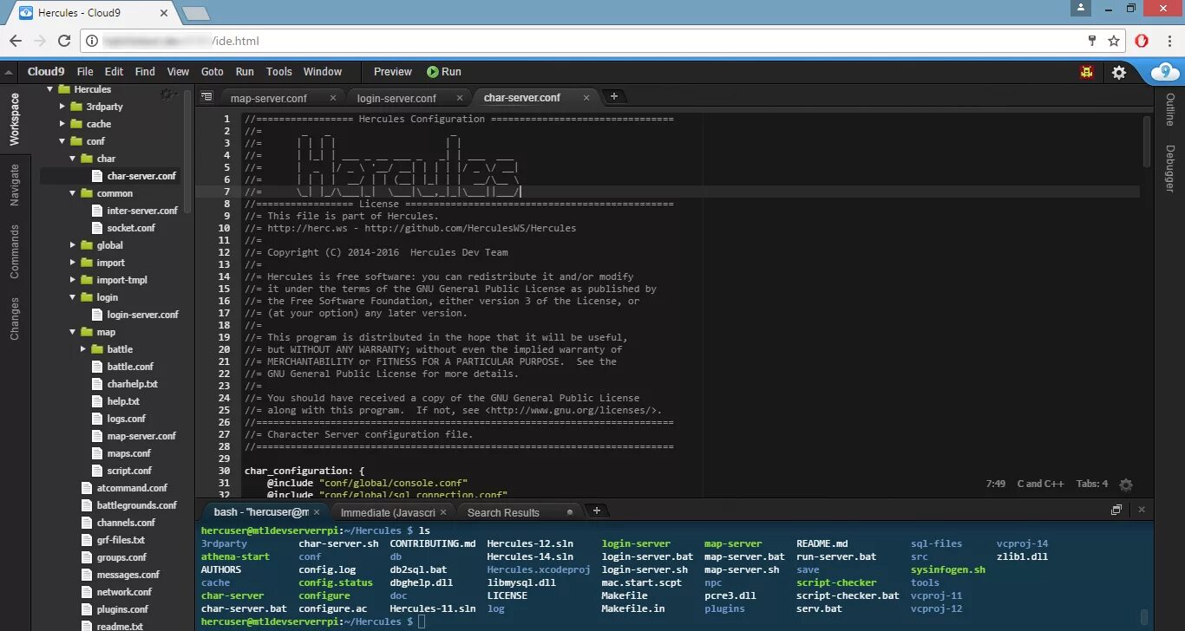The image size is (1185, 631).
Task: Click the site info icon in address bar
Action: point(92,41)
